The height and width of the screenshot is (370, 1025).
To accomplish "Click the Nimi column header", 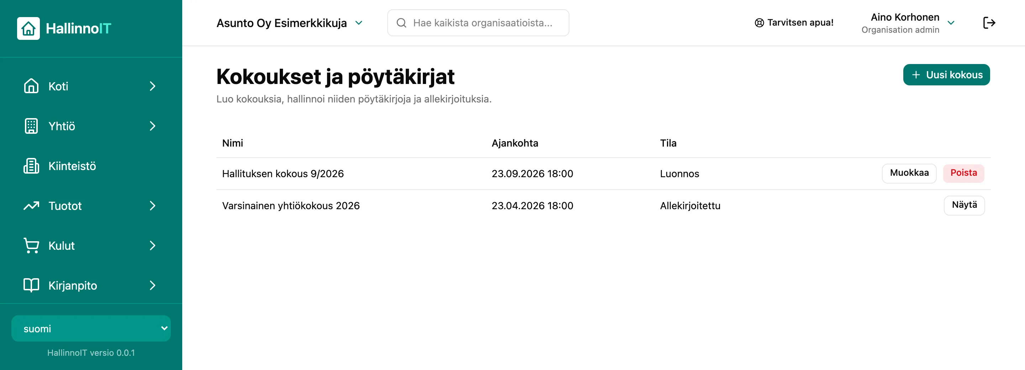I will coord(232,143).
